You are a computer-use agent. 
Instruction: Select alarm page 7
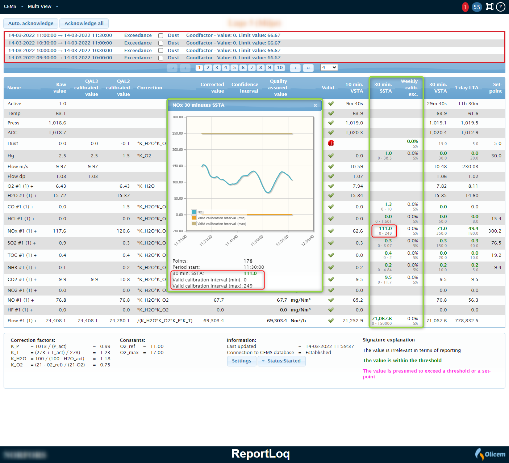252,68
